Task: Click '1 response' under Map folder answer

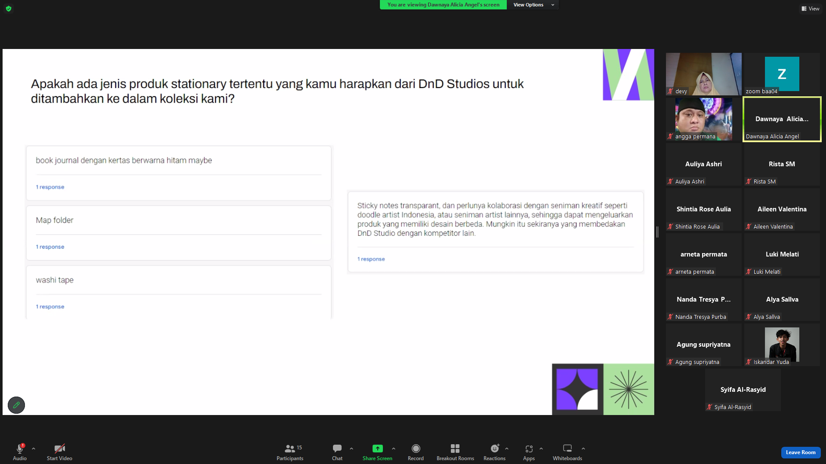Action: pos(50,247)
